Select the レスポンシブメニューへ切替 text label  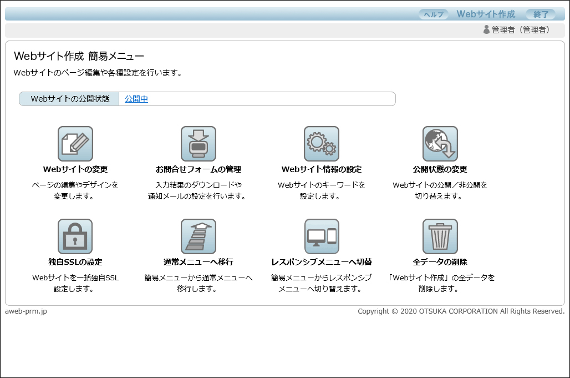pyautogui.click(x=322, y=262)
